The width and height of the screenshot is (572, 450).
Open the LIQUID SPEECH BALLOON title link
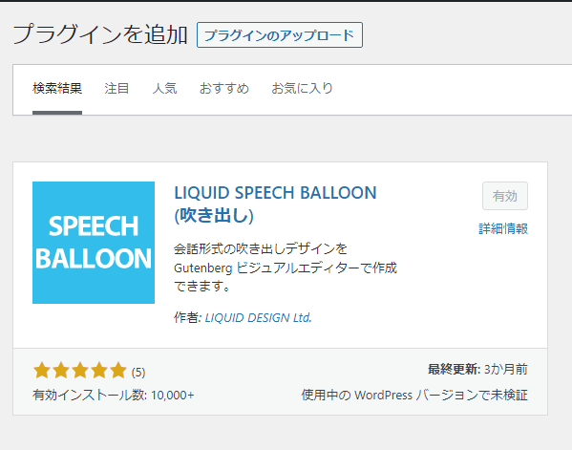(275, 204)
